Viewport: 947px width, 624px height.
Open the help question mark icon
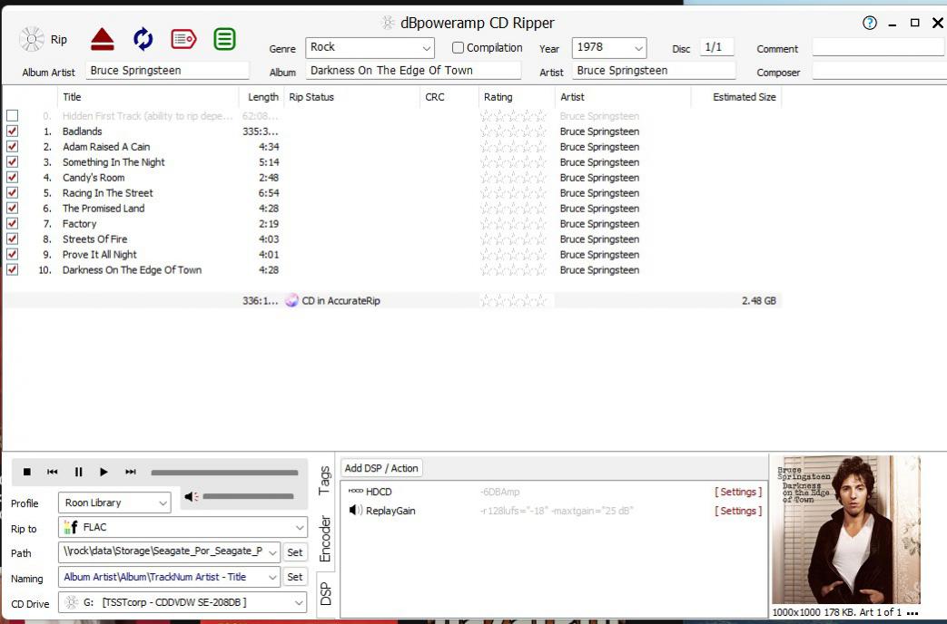point(870,23)
